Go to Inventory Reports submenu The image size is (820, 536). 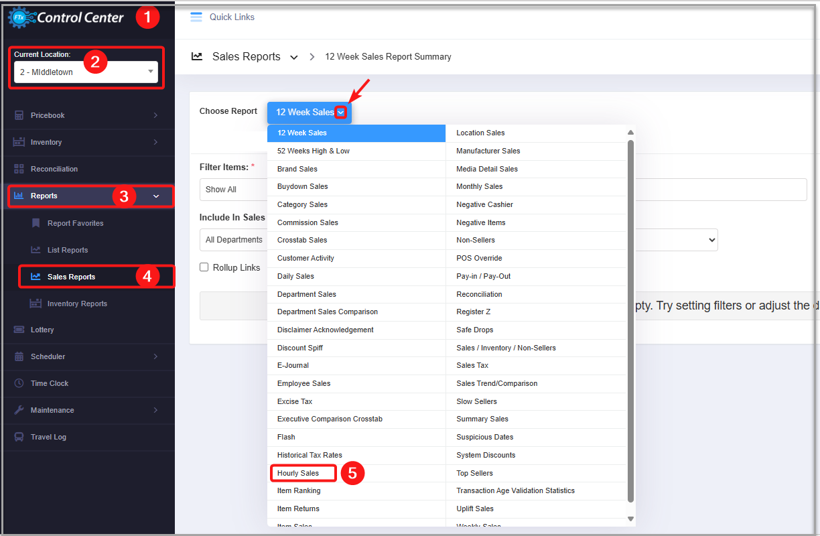(x=77, y=304)
